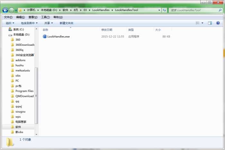225x150 pixels.
Task: Open recent pages dropdown beside Forward button
Action: 16,11
